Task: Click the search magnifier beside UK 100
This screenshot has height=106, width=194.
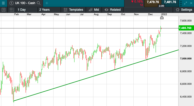Action: [x=38, y=3]
